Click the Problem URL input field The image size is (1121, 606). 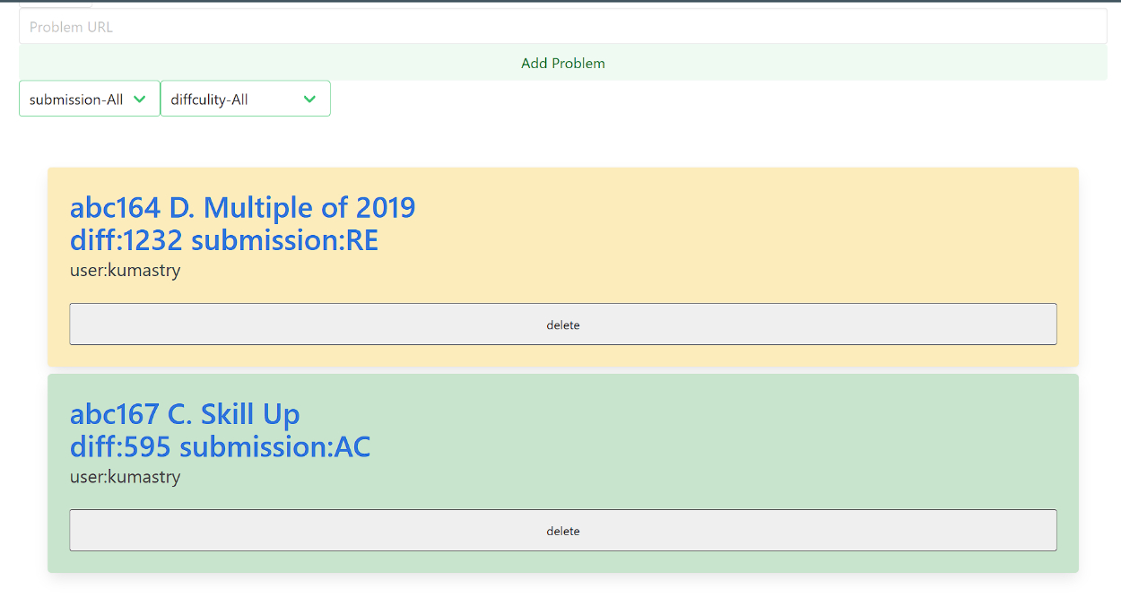coord(562,27)
